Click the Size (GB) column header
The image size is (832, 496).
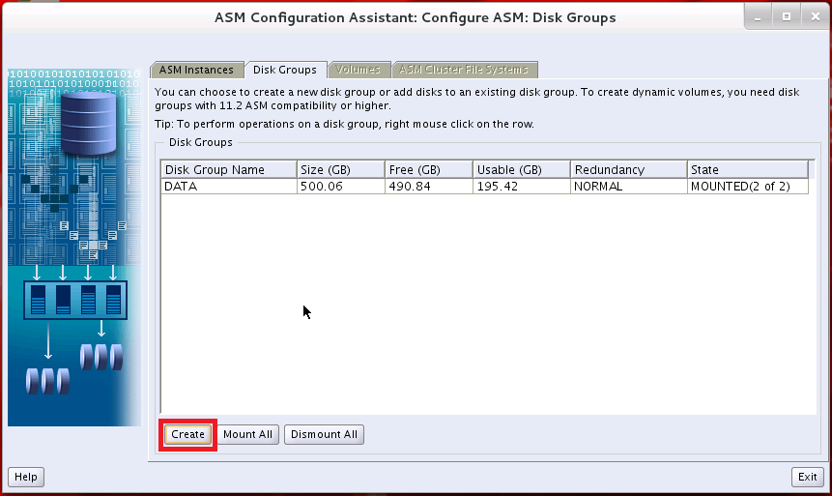point(340,170)
